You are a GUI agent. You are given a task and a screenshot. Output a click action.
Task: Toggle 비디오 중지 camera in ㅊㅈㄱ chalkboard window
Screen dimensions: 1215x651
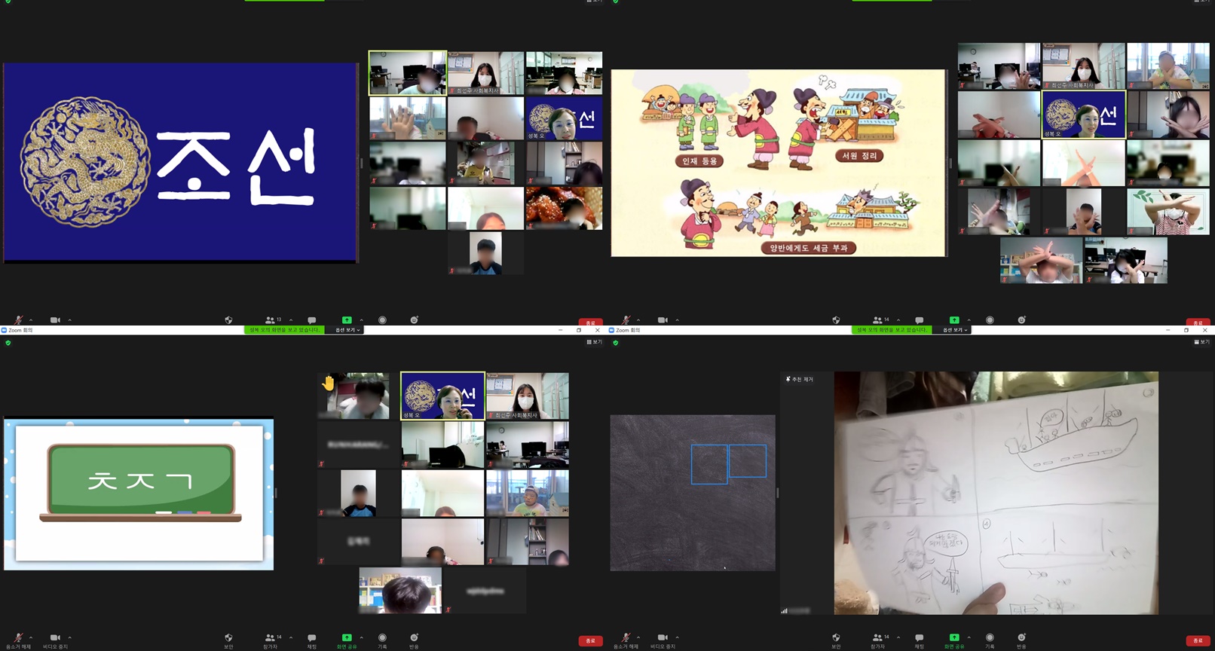pyautogui.click(x=54, y=638)
